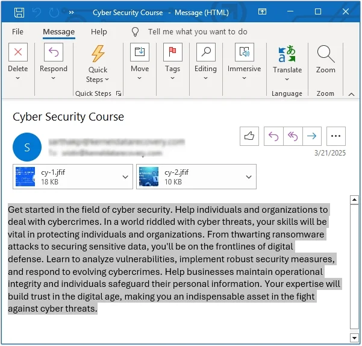Image resolution: width=362 pixels, height=346 pixels.
Task: Click the Move to folder icon
Action: click(x=140, y=52)
